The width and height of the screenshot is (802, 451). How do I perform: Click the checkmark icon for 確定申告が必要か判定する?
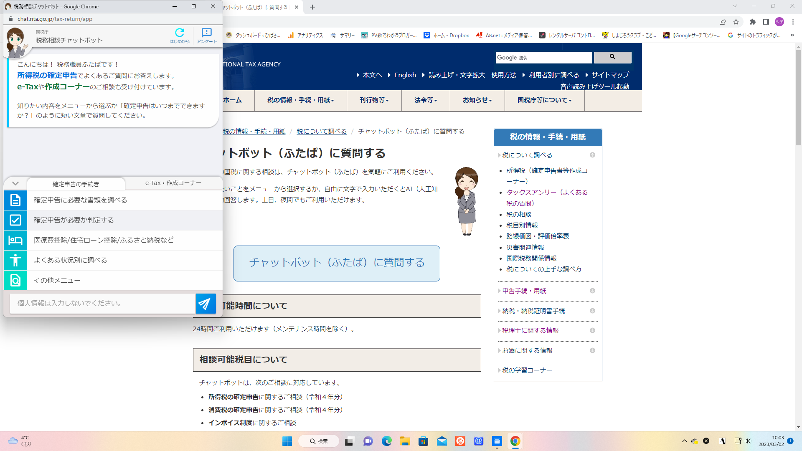pyautogui.click(x=15, y=220)
